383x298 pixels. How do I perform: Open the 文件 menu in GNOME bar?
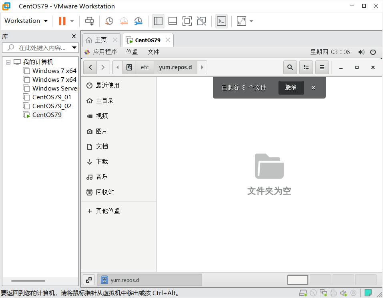pos(153,52)
